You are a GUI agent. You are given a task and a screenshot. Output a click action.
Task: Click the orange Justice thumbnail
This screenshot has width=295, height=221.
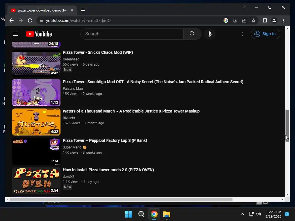pyautogui.click(x=36, y=122)
